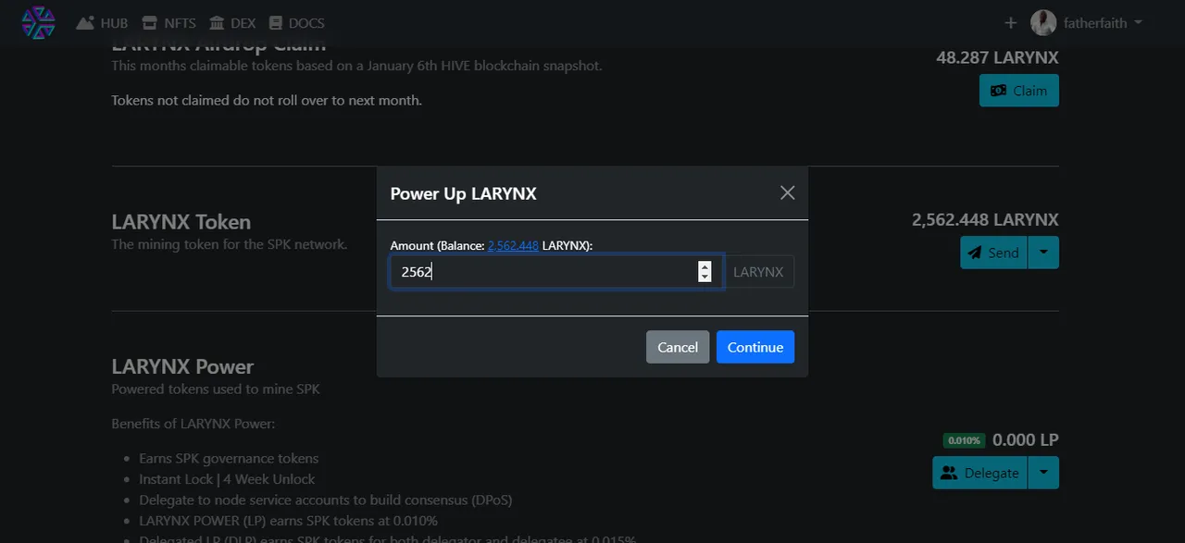This screenshot has height=543, width=1185.
Task: Click the Power Up LARYNX dialog title
Action: click(463, 193)
